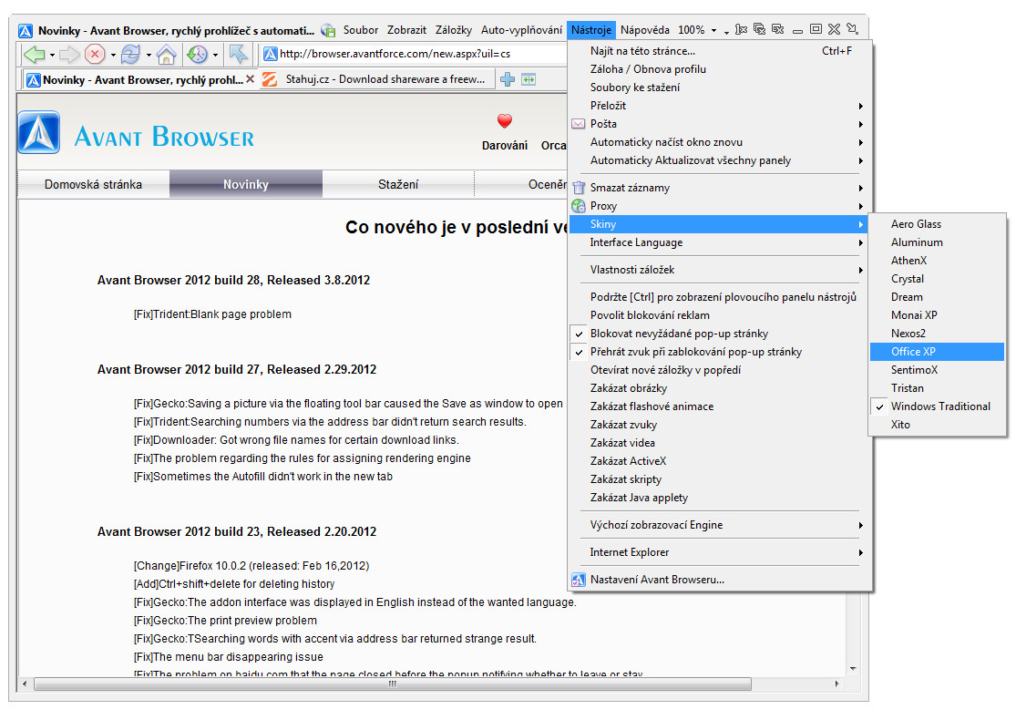Click the address bar URL field
This screenshot has height=720, width=1016.
click(415, 54)
